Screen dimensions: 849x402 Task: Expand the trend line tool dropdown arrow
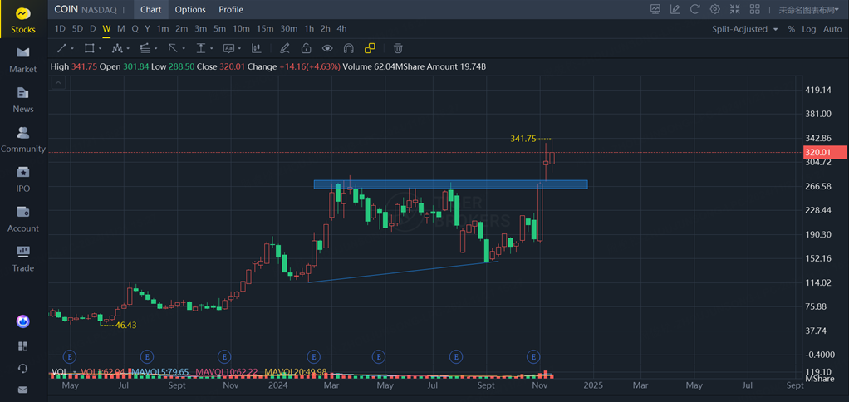coord(72,49)
